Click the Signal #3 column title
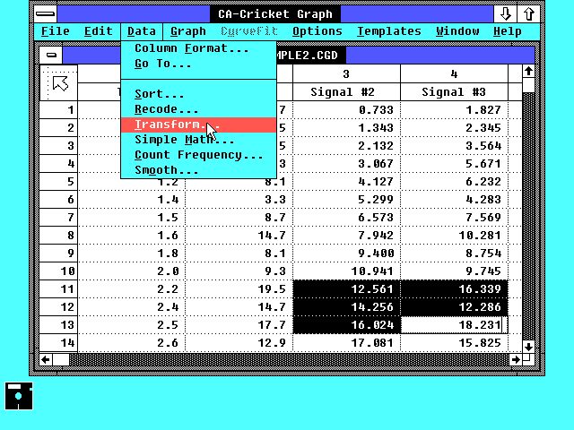This screenshot has width=574, height=430. [x=454, y=91]
